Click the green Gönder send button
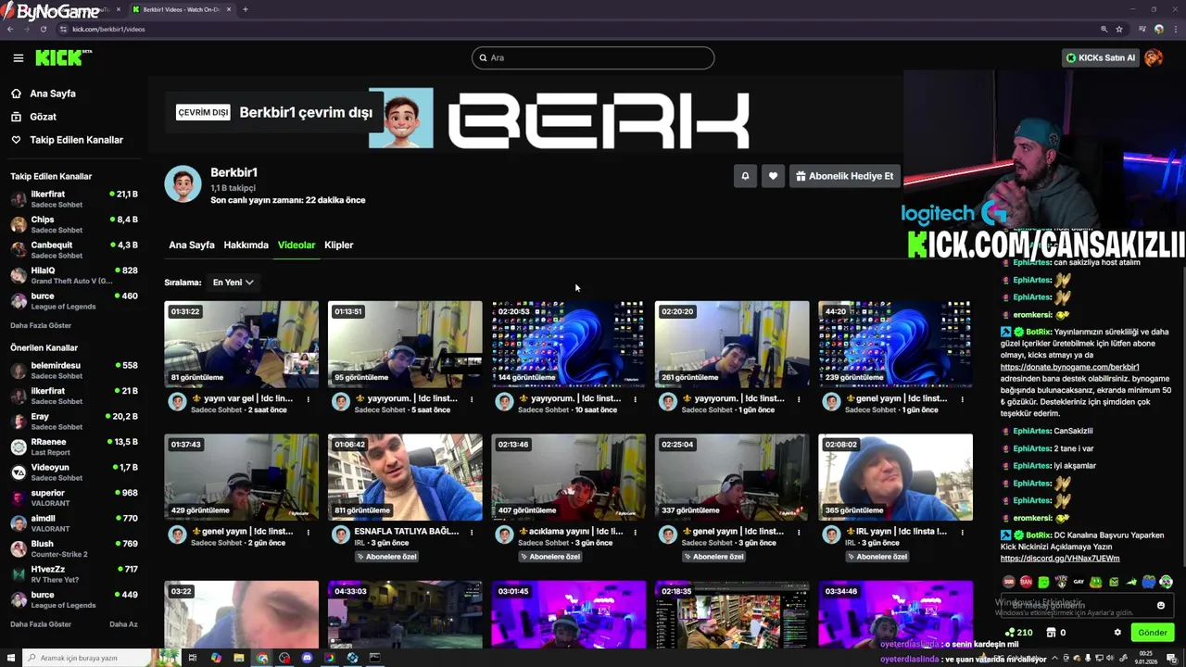 coord(1153,633)
